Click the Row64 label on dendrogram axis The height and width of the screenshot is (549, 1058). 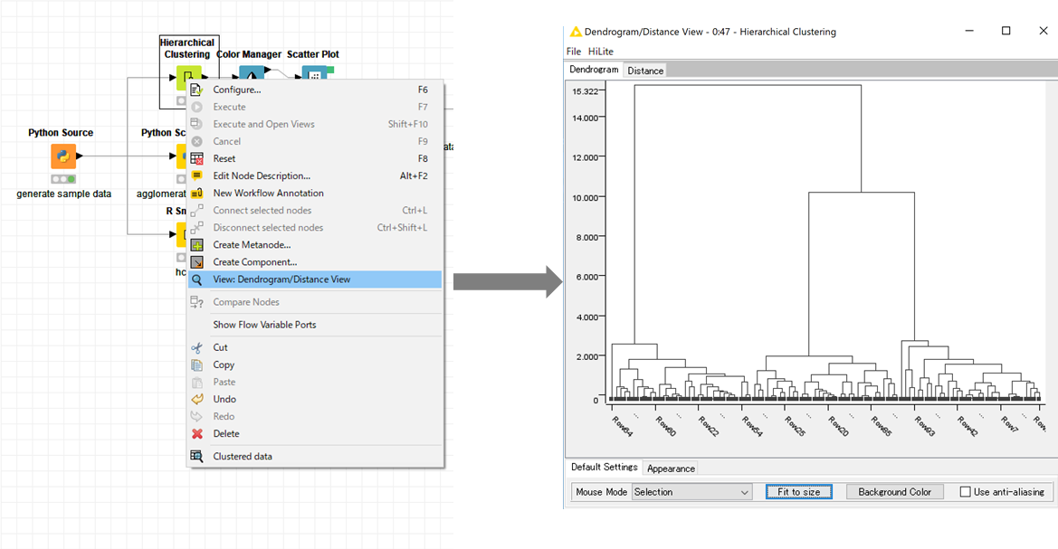(622, 426)
